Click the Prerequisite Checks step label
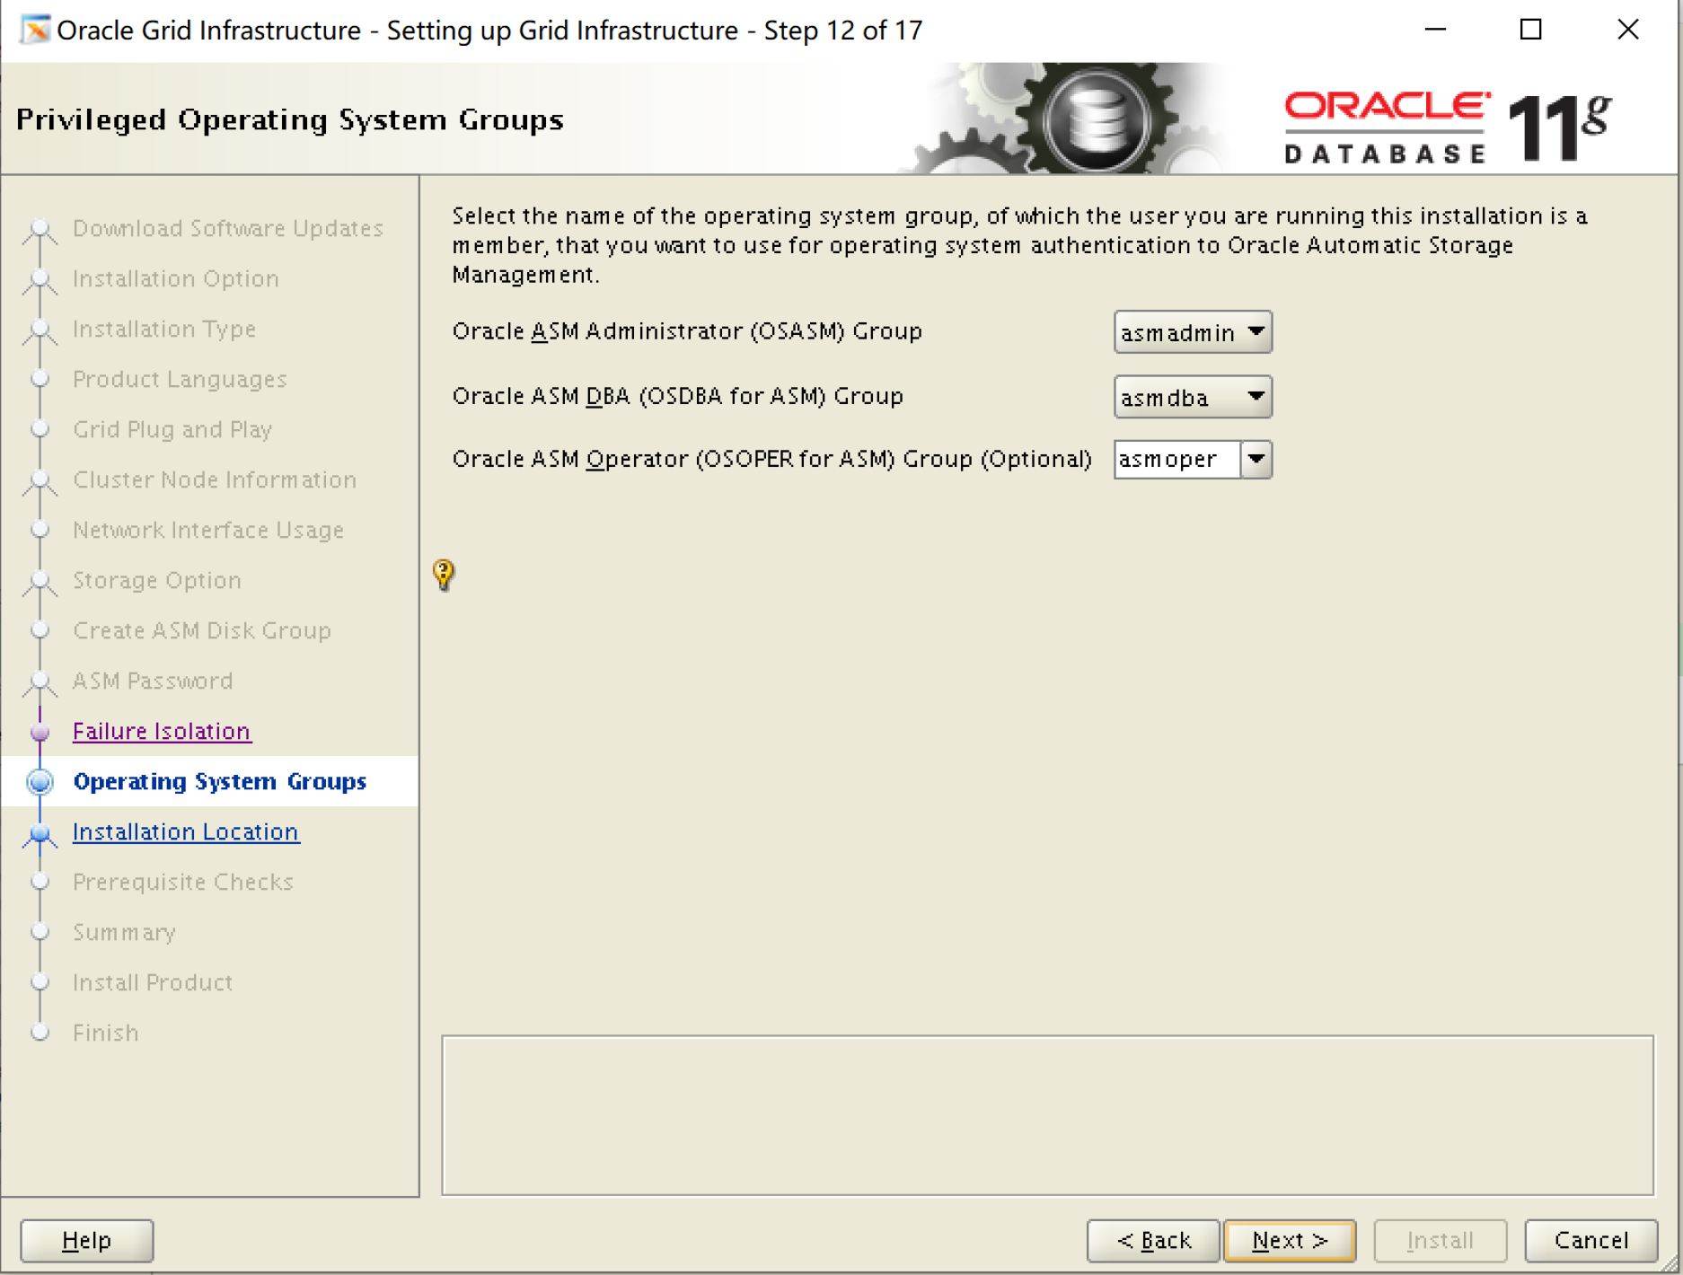 [183, 882]
